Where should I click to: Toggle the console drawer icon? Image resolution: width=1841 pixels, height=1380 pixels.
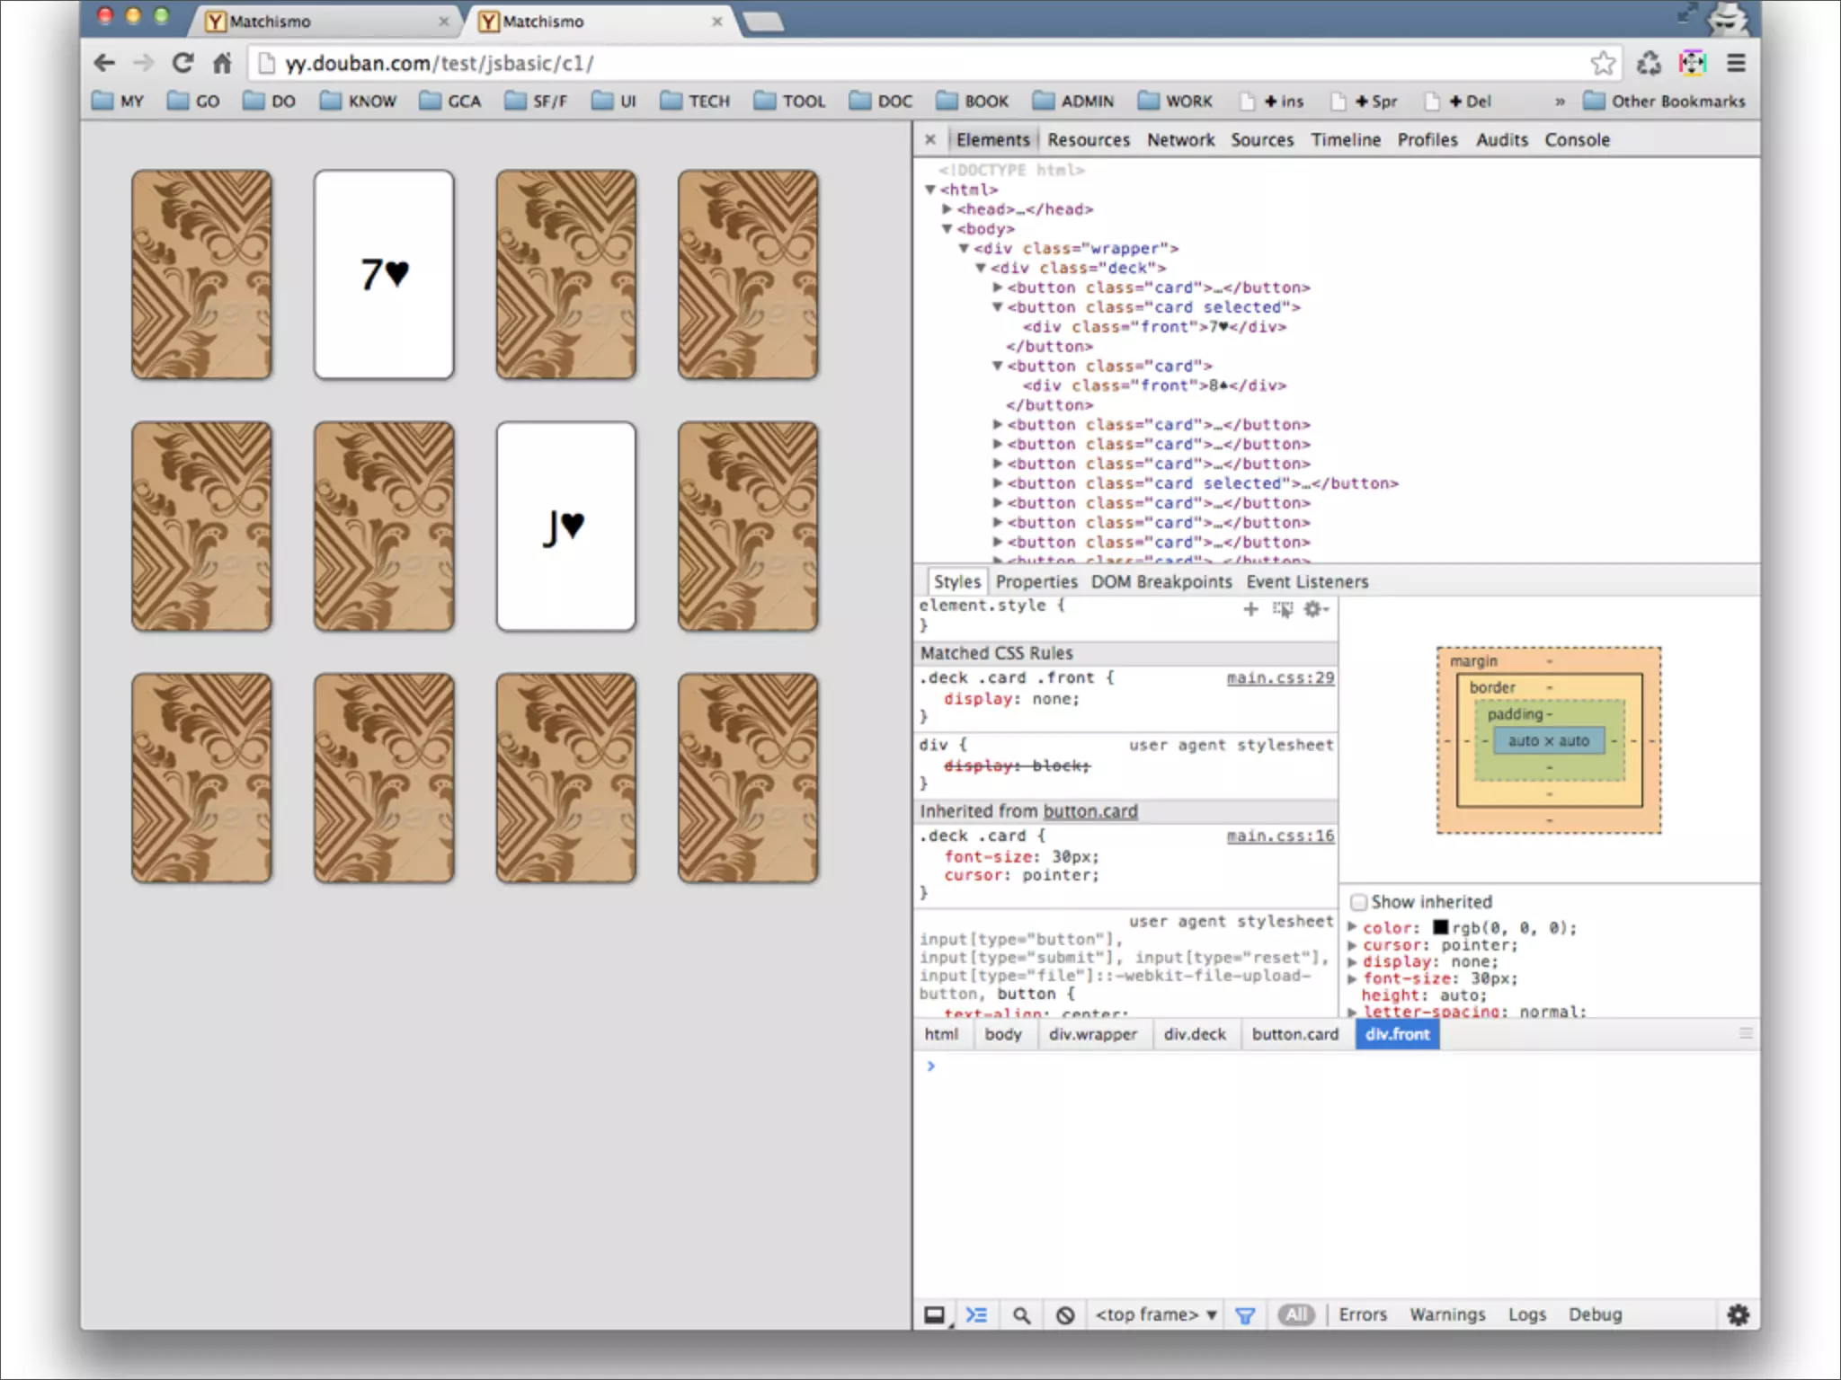[x=976, y=1315]
